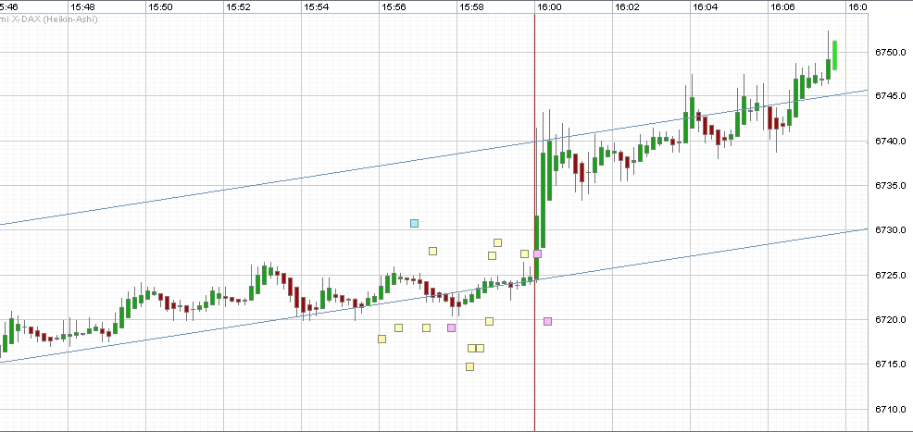Click the yellow marker at 6720 left of the red line
913x432 pixels.
pyautogui.click(x=489, y=321)
